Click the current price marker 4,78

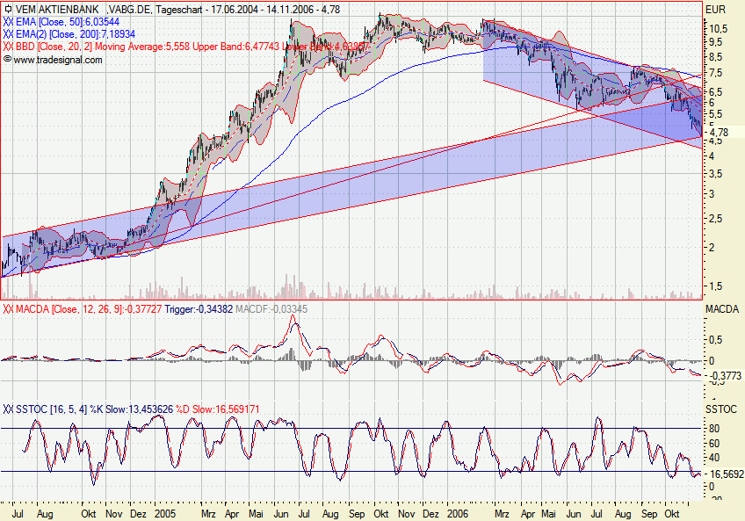pyautogui.click(x=719, y=132)
